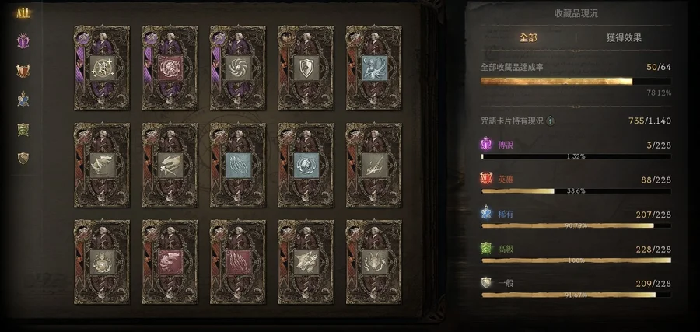Filter by red Hero grade sidebar icon
Viewport: 700px width, 332px height.
click(x=23, y=71)
